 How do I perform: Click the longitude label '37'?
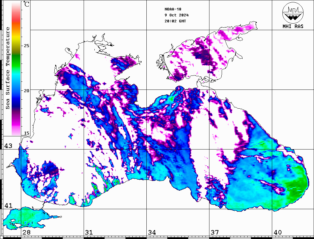tap(215, 232)
